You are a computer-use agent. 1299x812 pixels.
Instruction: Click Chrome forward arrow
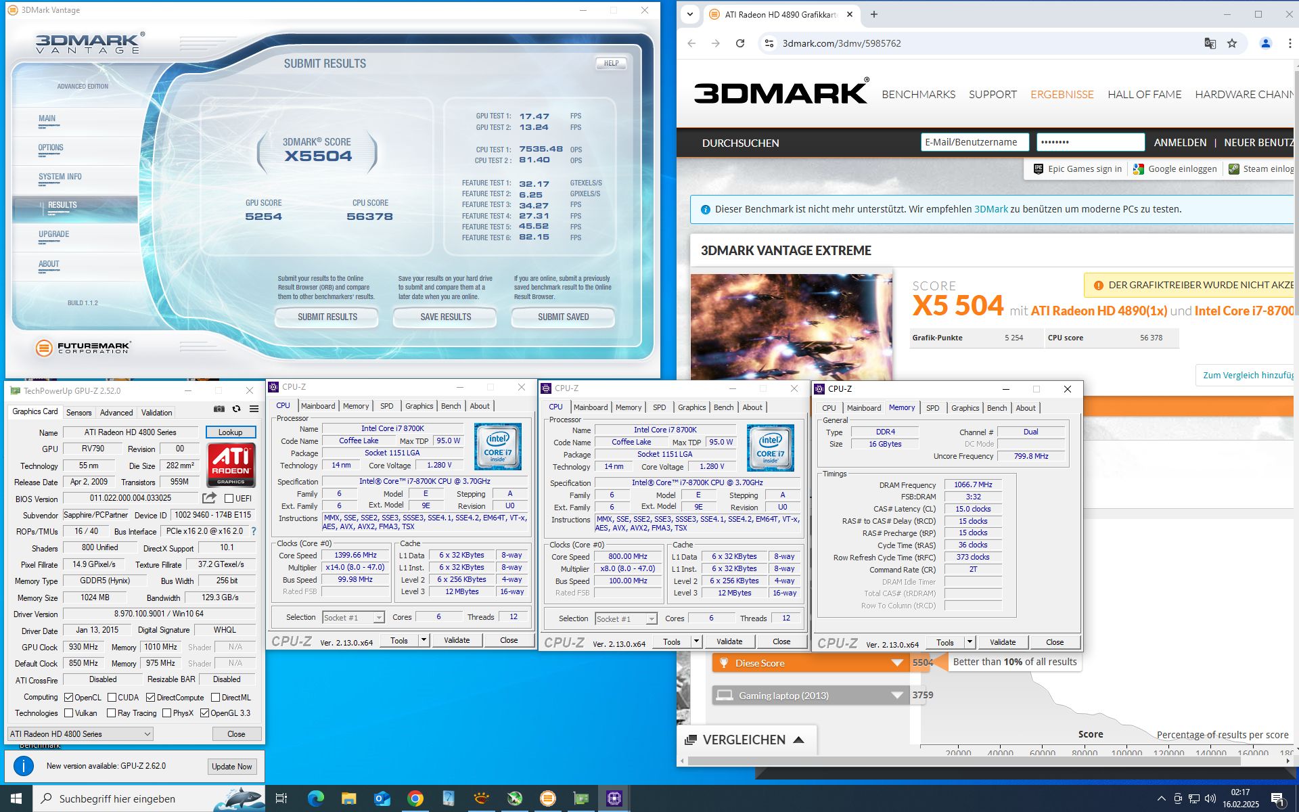tap(716, 43)
